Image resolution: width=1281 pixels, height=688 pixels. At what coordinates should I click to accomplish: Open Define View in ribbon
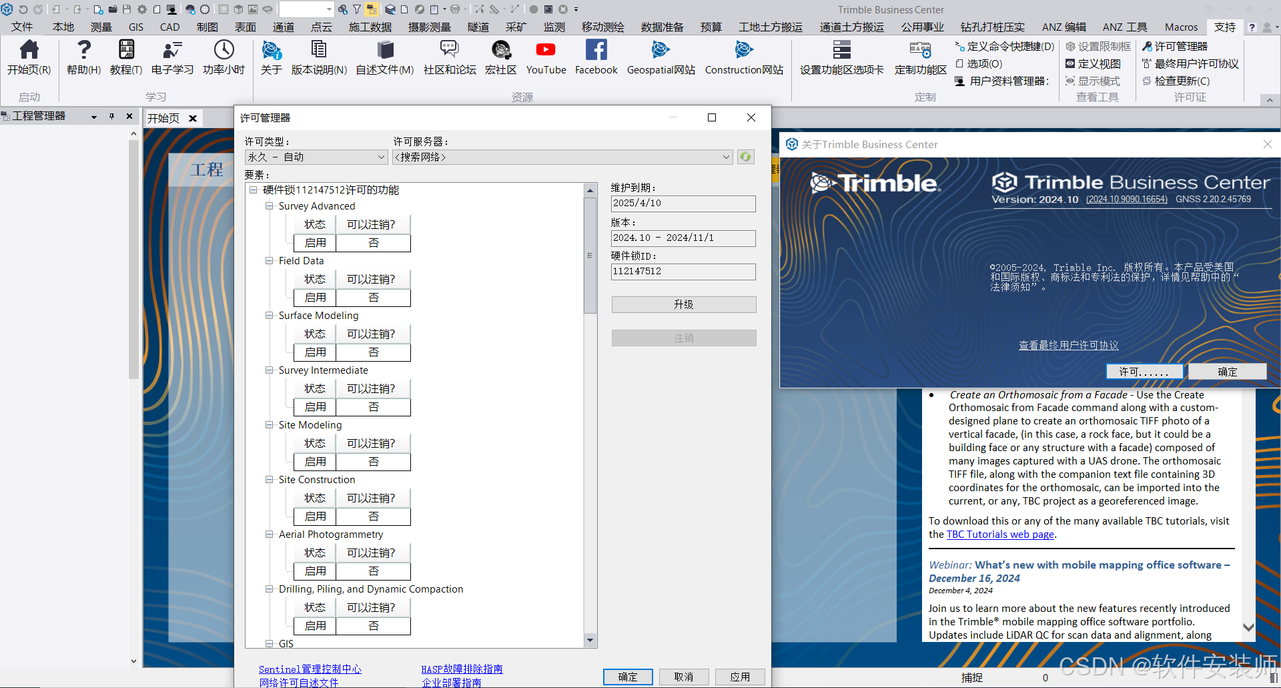pyautogui.click(x=1093, y=63)
